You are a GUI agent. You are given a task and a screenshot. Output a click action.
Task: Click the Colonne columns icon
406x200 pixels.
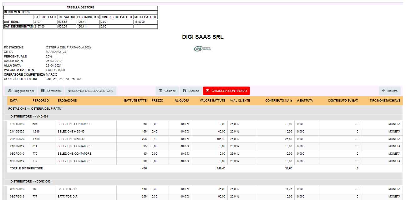point(160,91)
